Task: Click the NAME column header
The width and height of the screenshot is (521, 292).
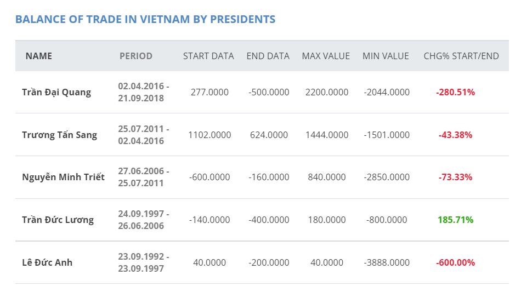Action: pos(38,56)
